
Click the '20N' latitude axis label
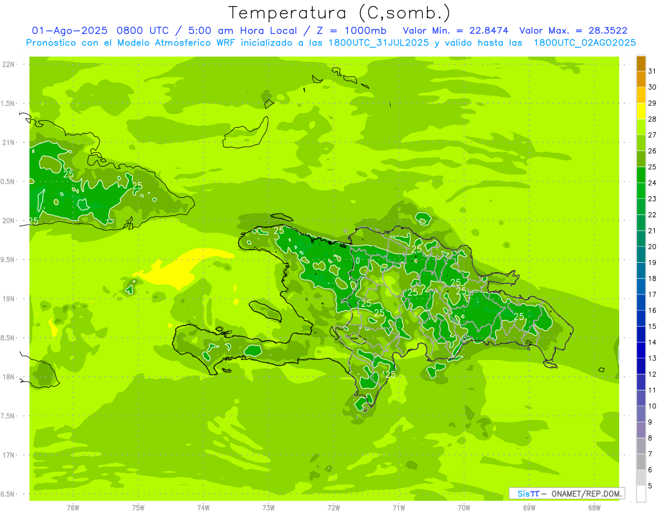point(8,221)
